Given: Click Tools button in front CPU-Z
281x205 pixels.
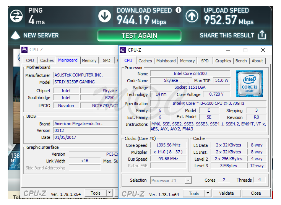Looking at the screenshot, I should tap(194, 194).
